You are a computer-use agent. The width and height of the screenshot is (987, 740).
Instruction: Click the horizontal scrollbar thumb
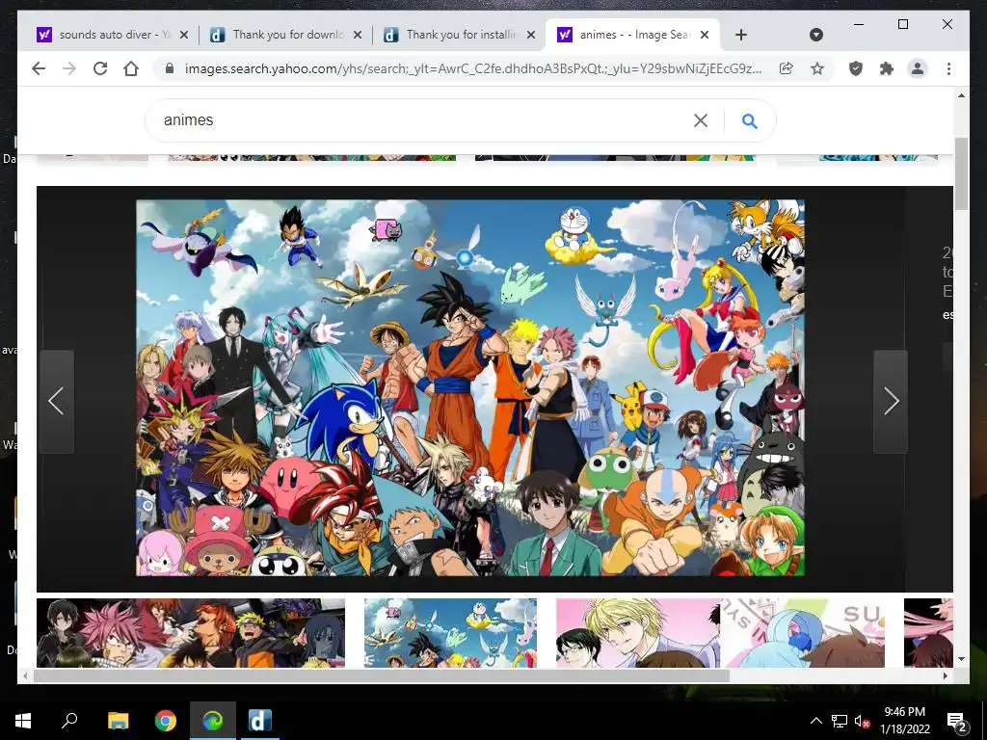tap(382, 675)
